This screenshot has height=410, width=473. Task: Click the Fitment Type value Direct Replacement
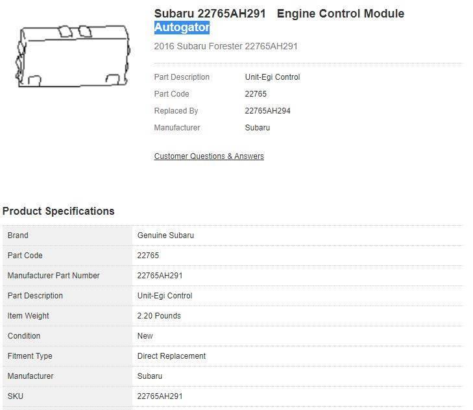pos(171,356)
